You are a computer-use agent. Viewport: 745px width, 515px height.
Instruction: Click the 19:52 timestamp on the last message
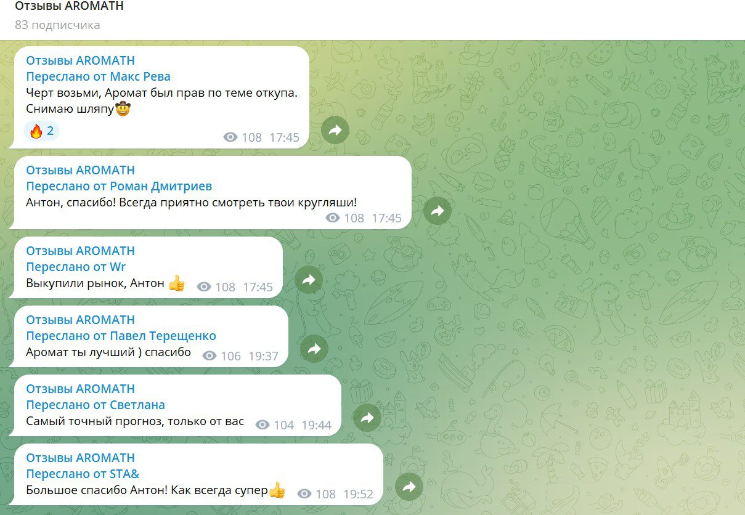[358, 494]
